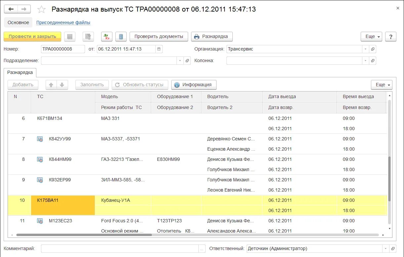Click the vehicle icon next to К842УУ99
This screenshot has height=257, width=404.
coord(40,139)
